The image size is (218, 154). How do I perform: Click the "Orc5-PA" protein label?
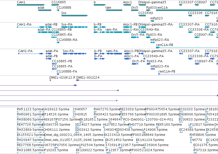pos(139,61)
